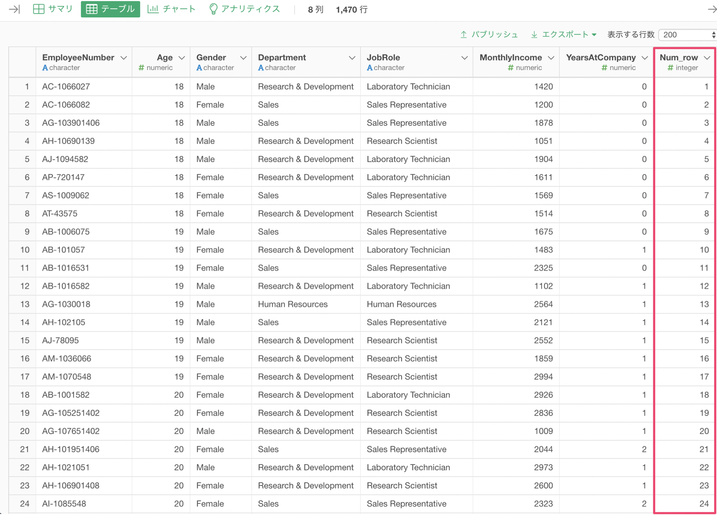717x515 pixels.
Task: Open the チャート tab
Action: pos(172,9)
